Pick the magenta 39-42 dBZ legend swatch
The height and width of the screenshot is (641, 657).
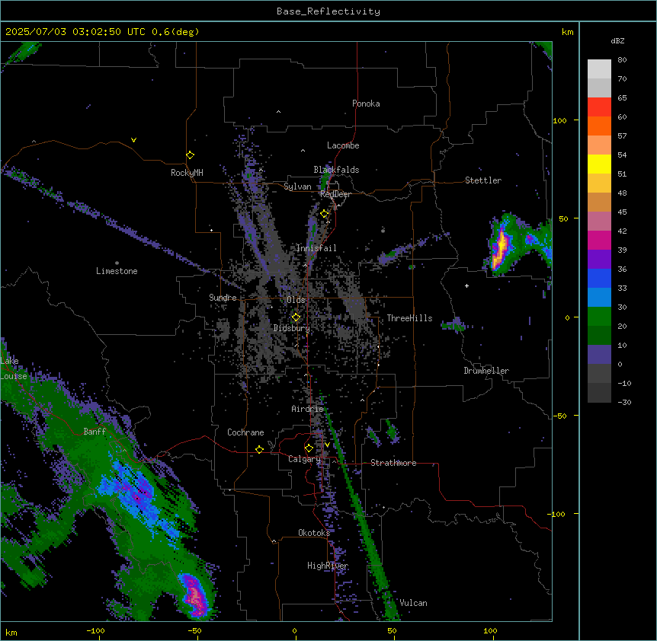click(x=599, y=240)
